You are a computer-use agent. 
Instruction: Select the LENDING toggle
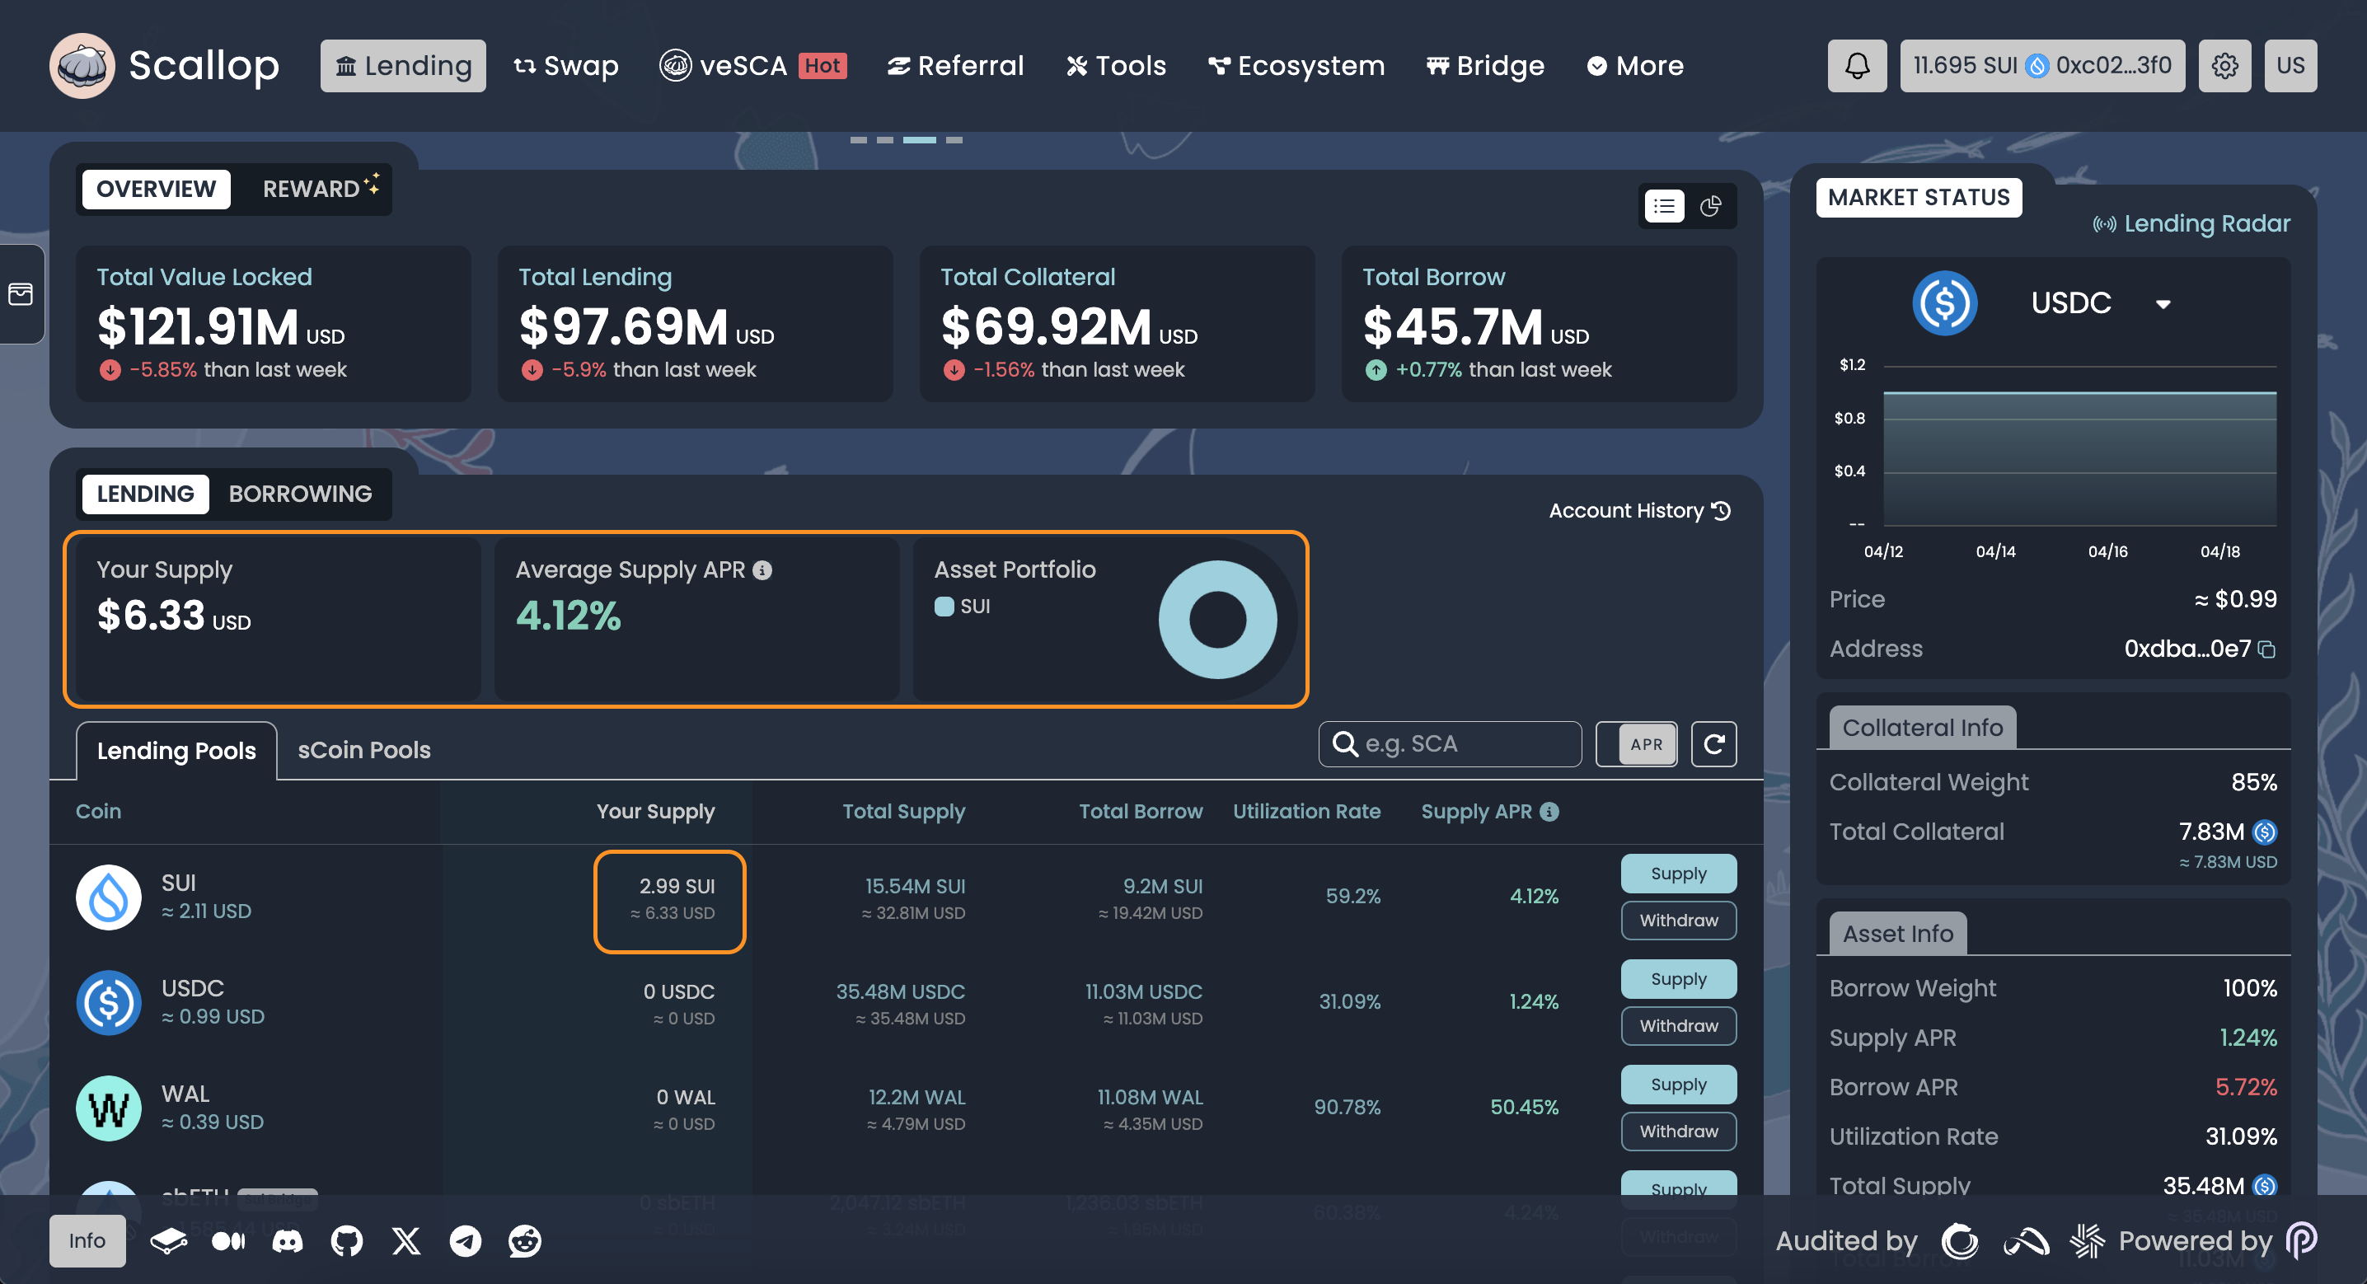pos(145,494)
